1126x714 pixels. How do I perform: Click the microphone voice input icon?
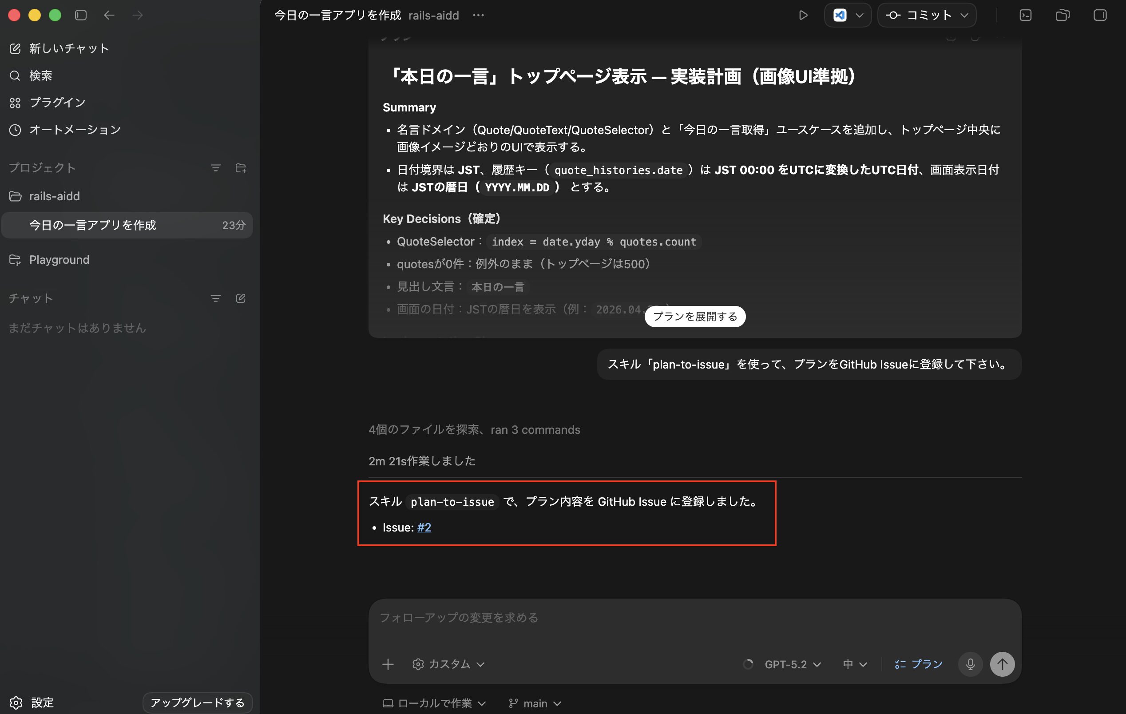pyautogui.click(x=970, y=664)
